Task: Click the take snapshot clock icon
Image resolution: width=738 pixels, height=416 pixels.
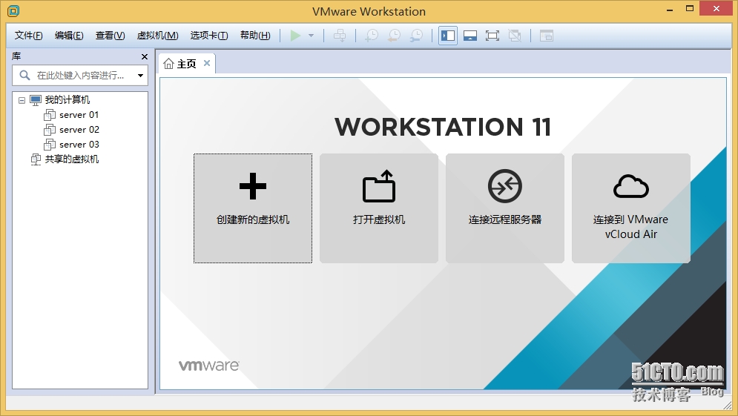Action: (372, 36)
